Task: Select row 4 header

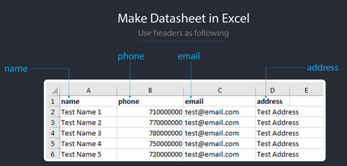Action: click(x=53, y=133)
